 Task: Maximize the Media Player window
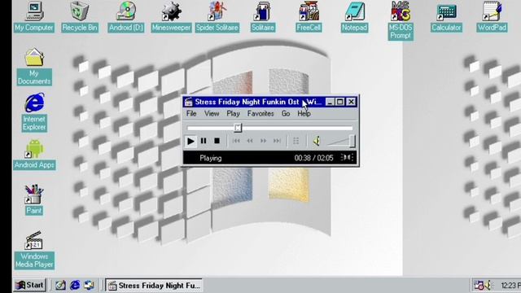point(340,102)
